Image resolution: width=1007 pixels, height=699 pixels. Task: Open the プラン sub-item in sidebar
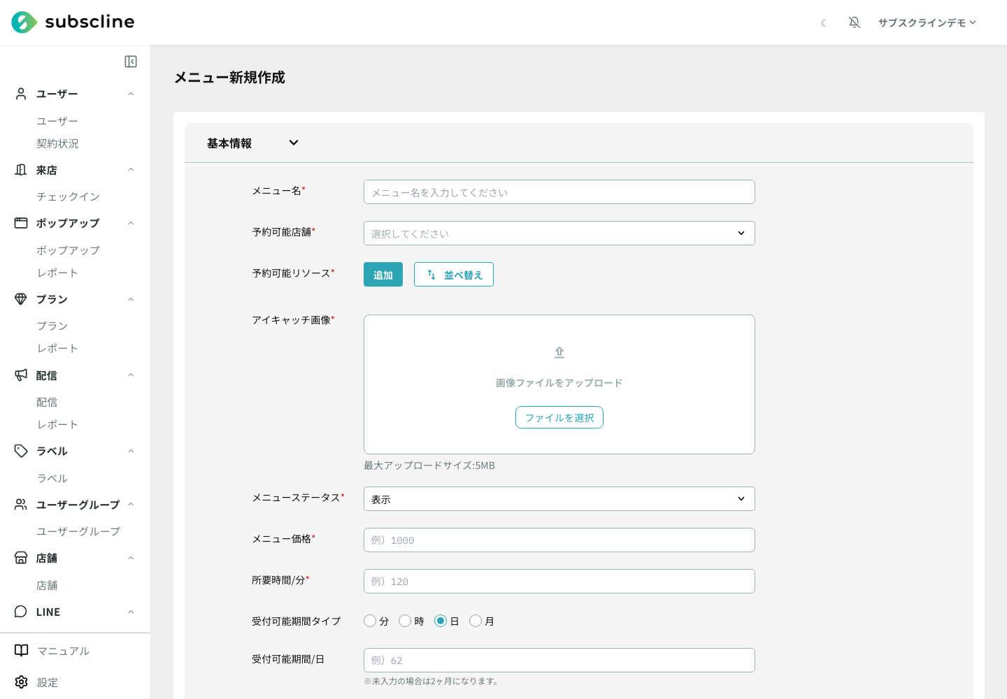tap(52, 326)
